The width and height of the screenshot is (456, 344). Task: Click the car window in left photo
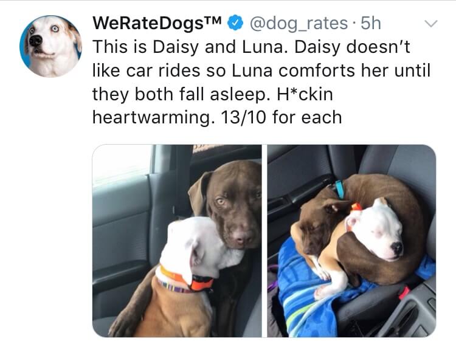[x=122, y=165]
